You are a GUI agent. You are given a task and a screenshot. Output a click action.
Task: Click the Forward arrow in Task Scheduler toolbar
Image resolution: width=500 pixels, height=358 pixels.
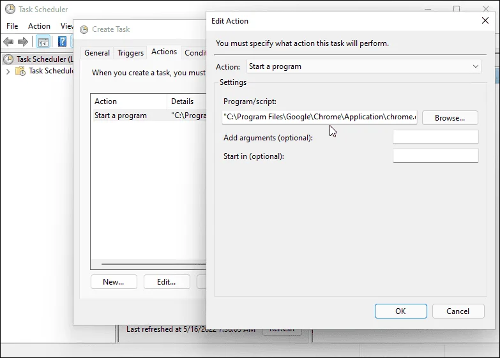tap(22, 41)
